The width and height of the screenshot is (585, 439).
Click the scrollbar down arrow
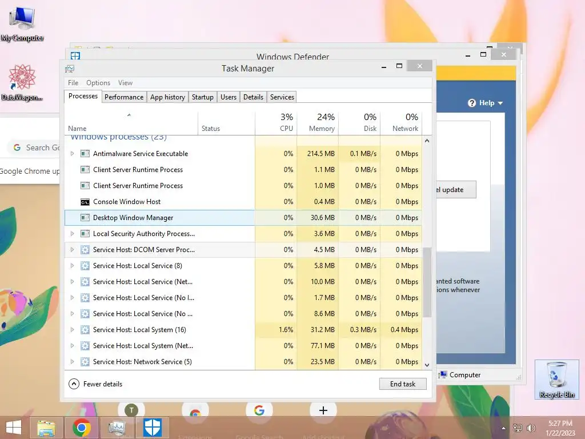pos(427,365)
